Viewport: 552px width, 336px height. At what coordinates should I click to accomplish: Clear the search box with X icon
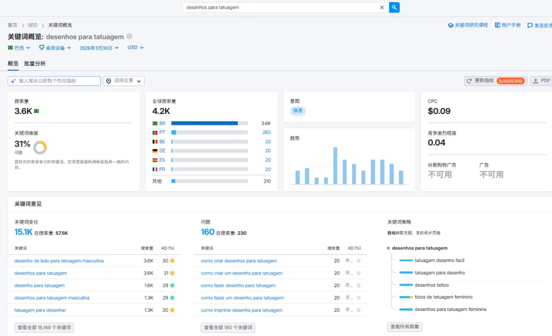click(382, 7)
